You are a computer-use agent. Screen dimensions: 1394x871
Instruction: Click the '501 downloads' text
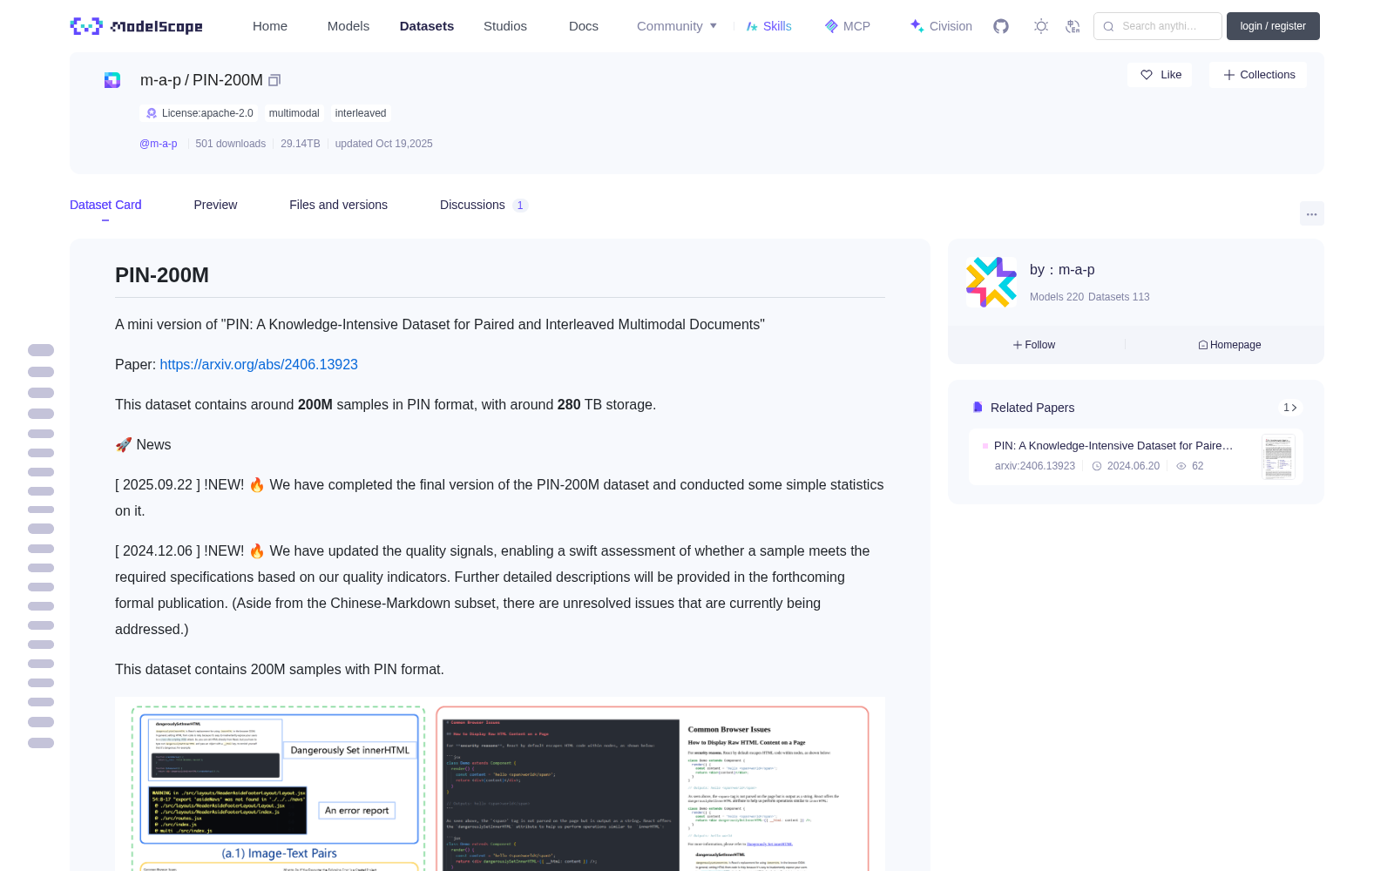tap(231, 144)
